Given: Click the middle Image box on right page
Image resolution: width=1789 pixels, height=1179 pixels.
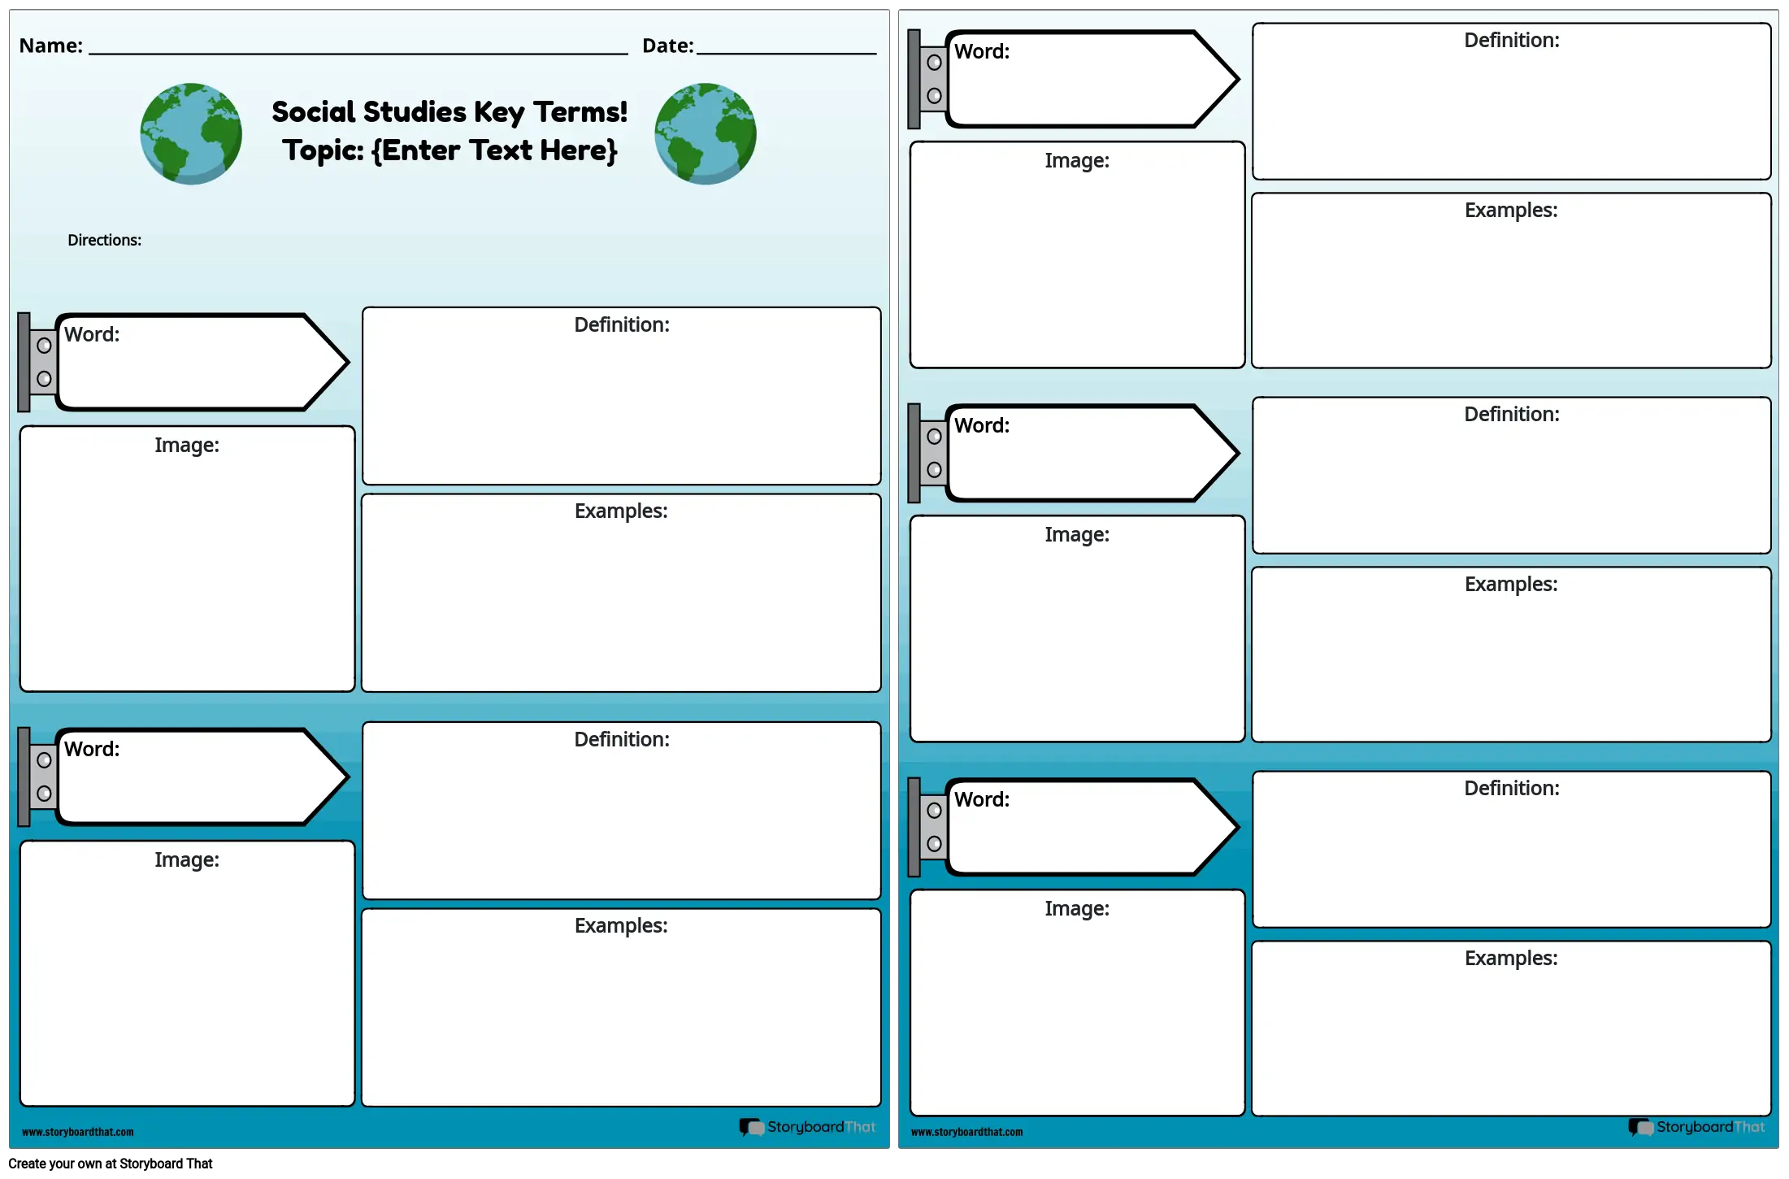Looking at the screenshot, I should (x=1078, y=629).
